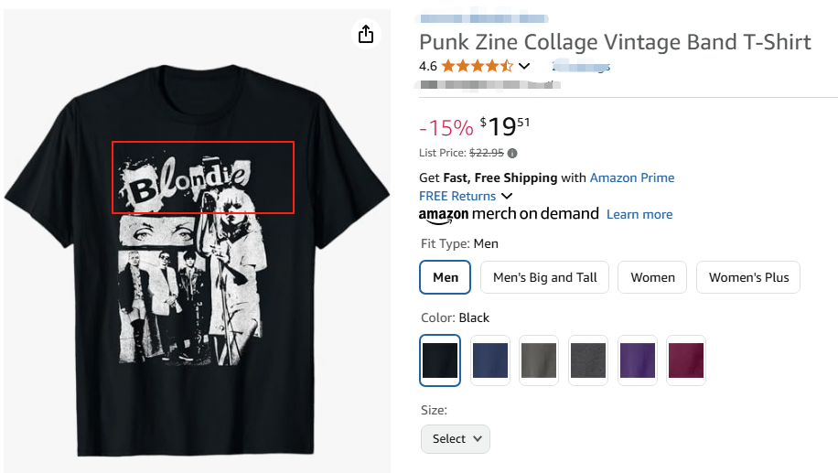Click the Learn more link
838x473 pixels.
pyautogui.click(x=639, y=214)
